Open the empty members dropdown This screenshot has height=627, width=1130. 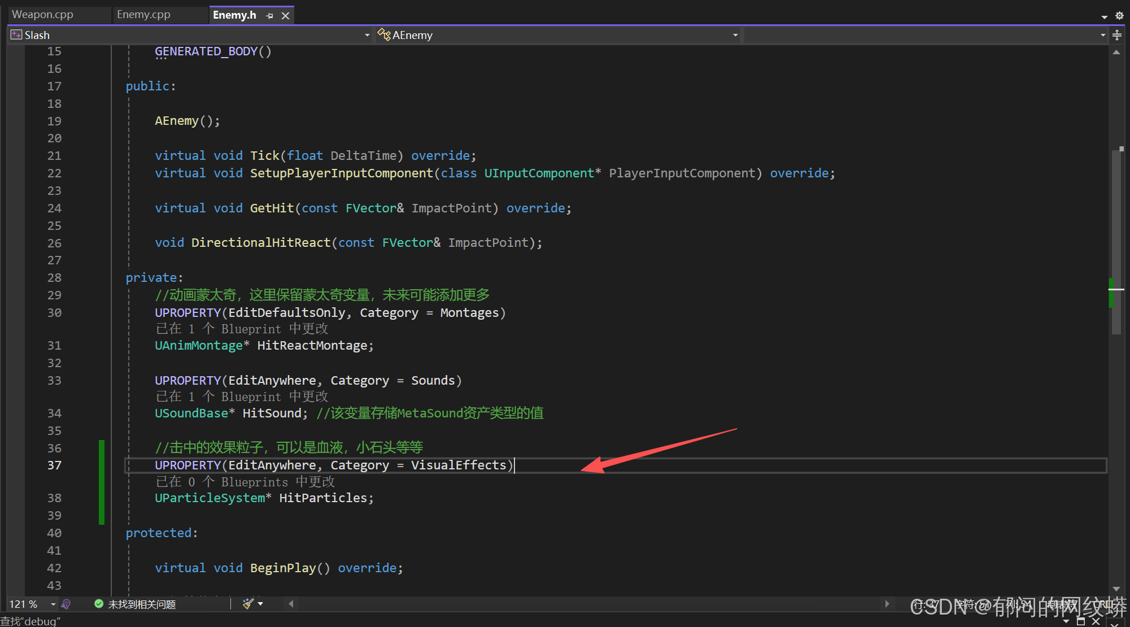pos(1103,35)
